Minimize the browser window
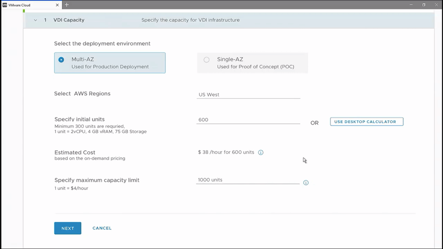The height and width of the screenshot is (249, 443). pos(411,5)
